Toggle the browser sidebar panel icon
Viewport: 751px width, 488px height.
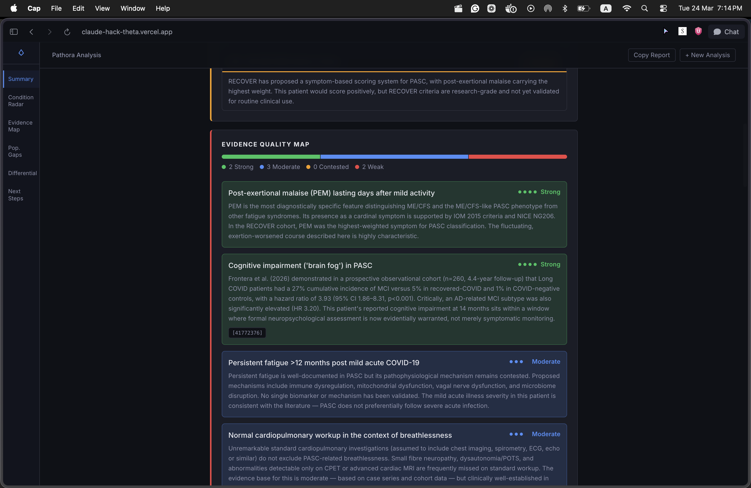pos(14,32)
